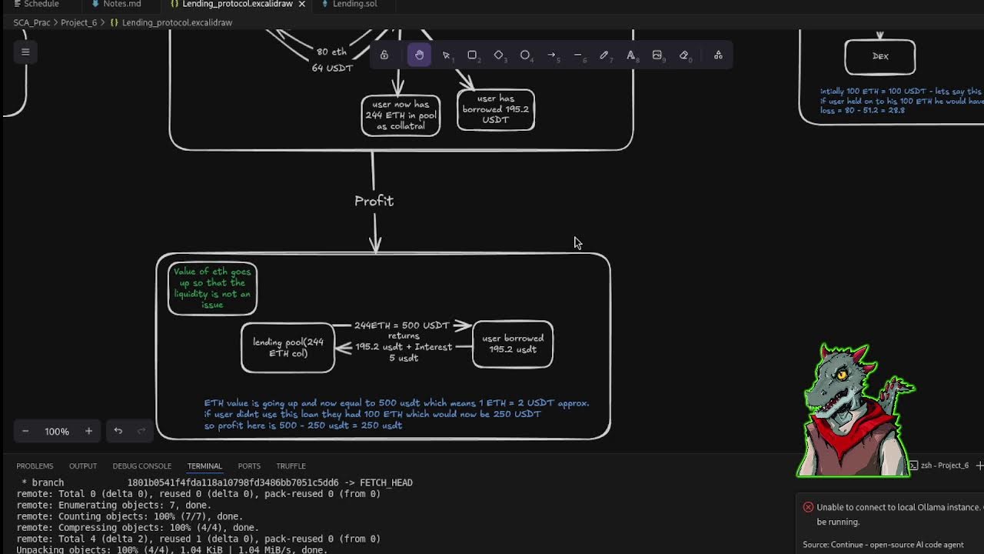Open the TERMINAL panel tab

click(204, 466)
